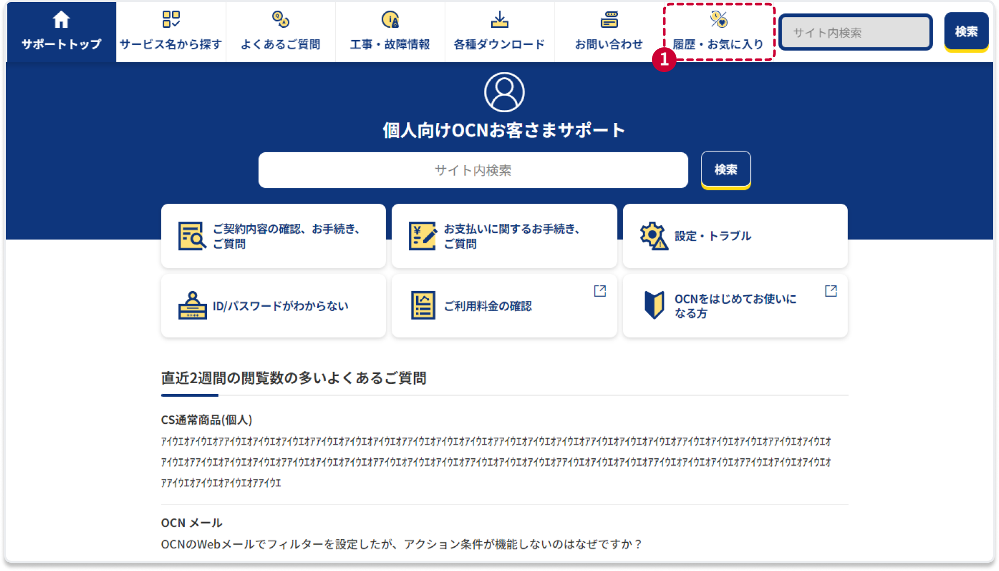This screenshot has height=571, width=999.
Task: Click the contract document search icon
Action: coord(192,236)
